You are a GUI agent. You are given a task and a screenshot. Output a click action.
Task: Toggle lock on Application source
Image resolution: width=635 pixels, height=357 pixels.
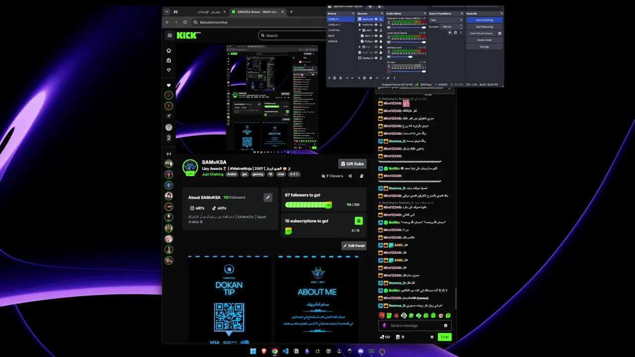[381, 19]
